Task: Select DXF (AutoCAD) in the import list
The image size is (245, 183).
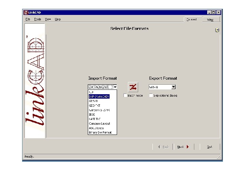Action: (102, 97)
